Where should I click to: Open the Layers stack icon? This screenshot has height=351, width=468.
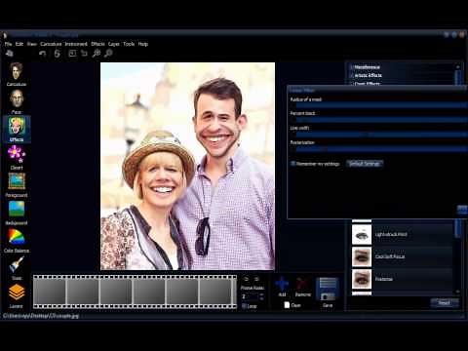[x=17, y=292]
